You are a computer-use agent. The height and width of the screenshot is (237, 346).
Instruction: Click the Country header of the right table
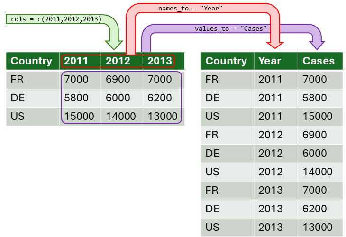pos(226,61)
